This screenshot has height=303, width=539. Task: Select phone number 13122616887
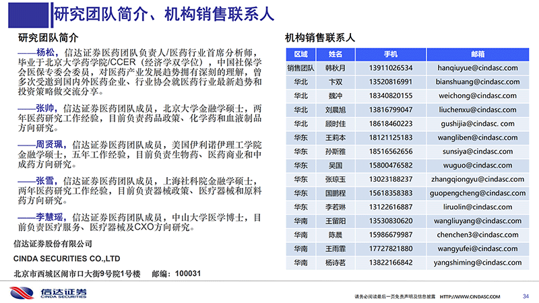point(391,207)
